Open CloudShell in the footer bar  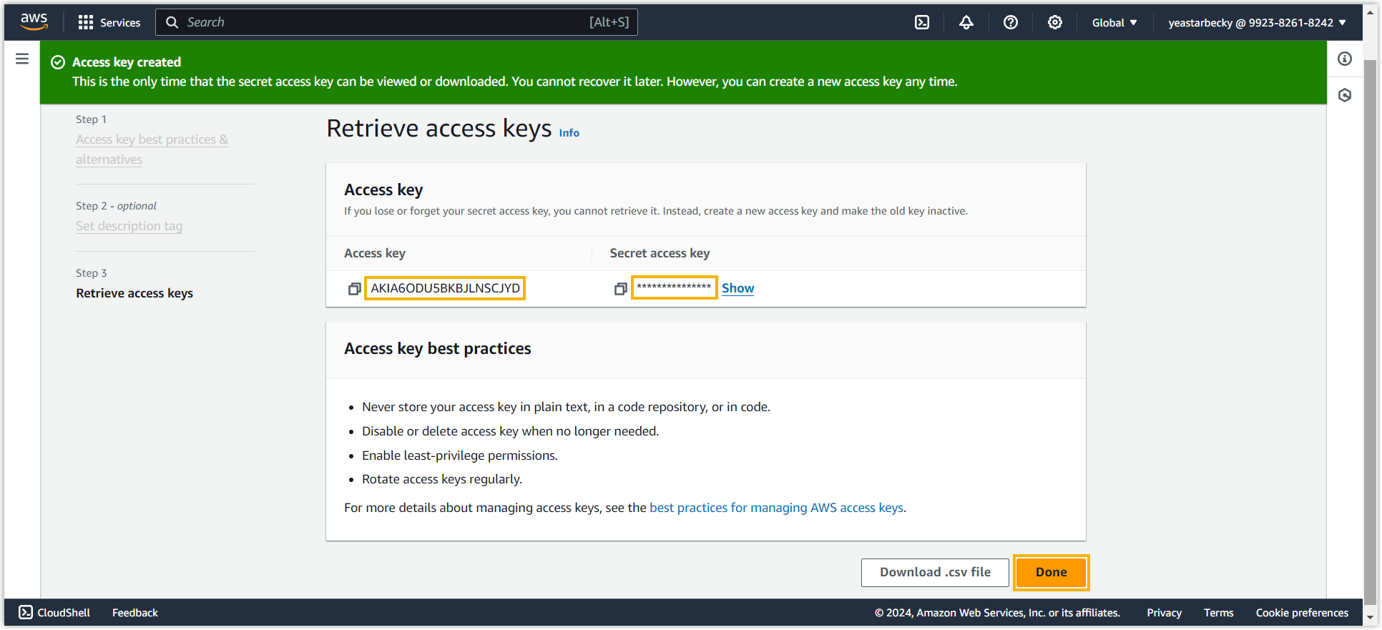pyautogui.click(x=54, y=613)
